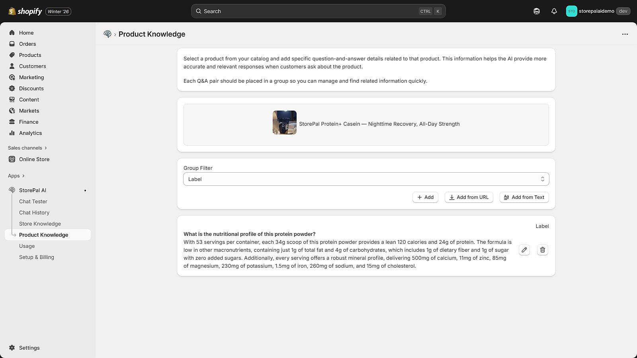Click the Orders inbox icon
637x358 pixels.
pyautogui.click(x=12, y=44)
